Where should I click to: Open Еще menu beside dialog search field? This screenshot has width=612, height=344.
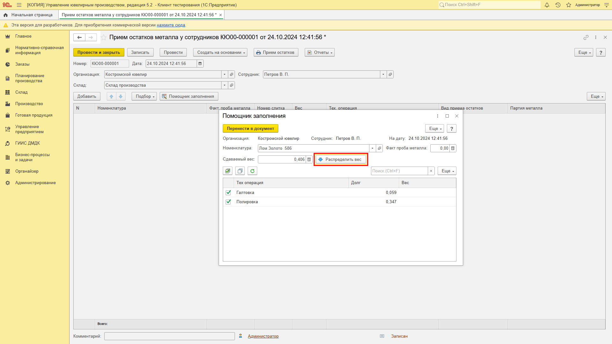click(447, 171)
